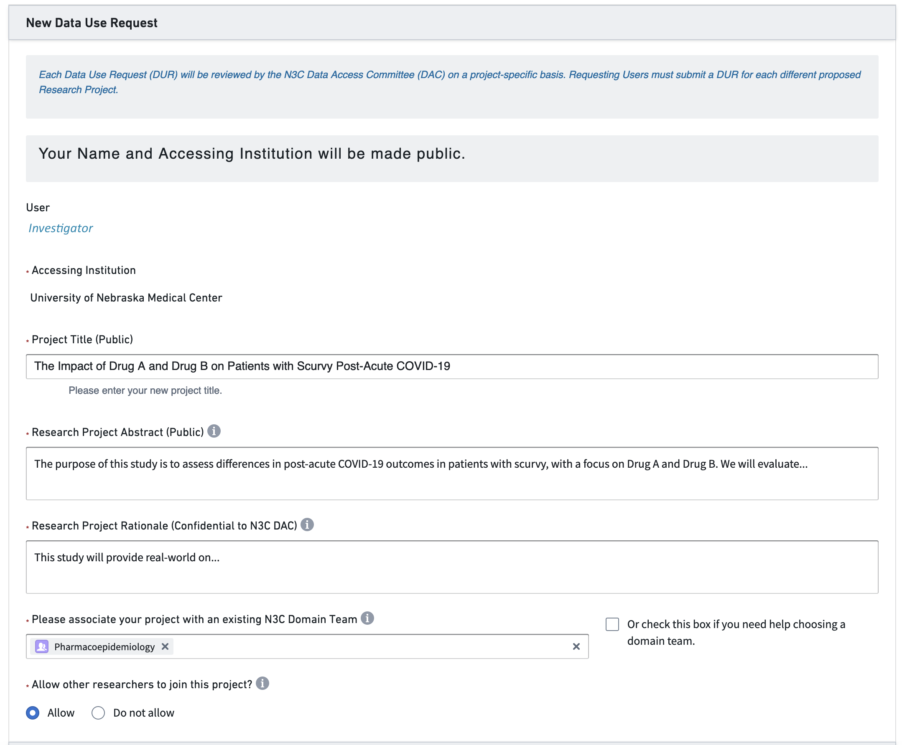
Task: Click University of Nebraska Medical Center institution
Action: coord(126,297)
